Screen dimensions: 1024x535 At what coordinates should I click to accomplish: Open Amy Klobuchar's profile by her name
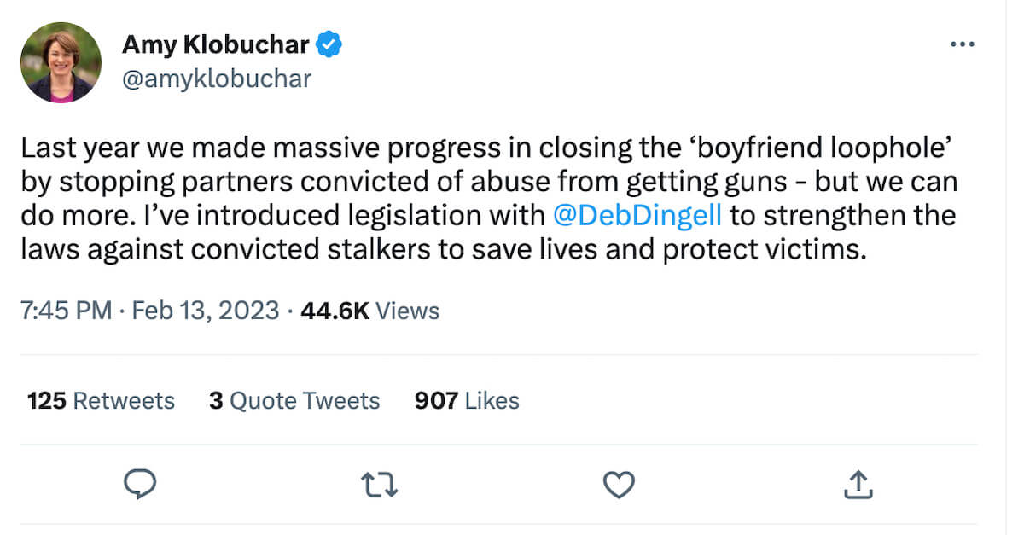click(x=217, y=44)
